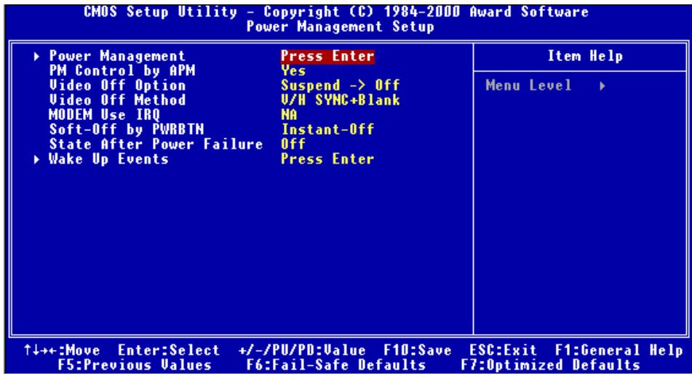The image size is (692, 374).
Task: Change the Suspend -> Off value
Action: [341, 85]
